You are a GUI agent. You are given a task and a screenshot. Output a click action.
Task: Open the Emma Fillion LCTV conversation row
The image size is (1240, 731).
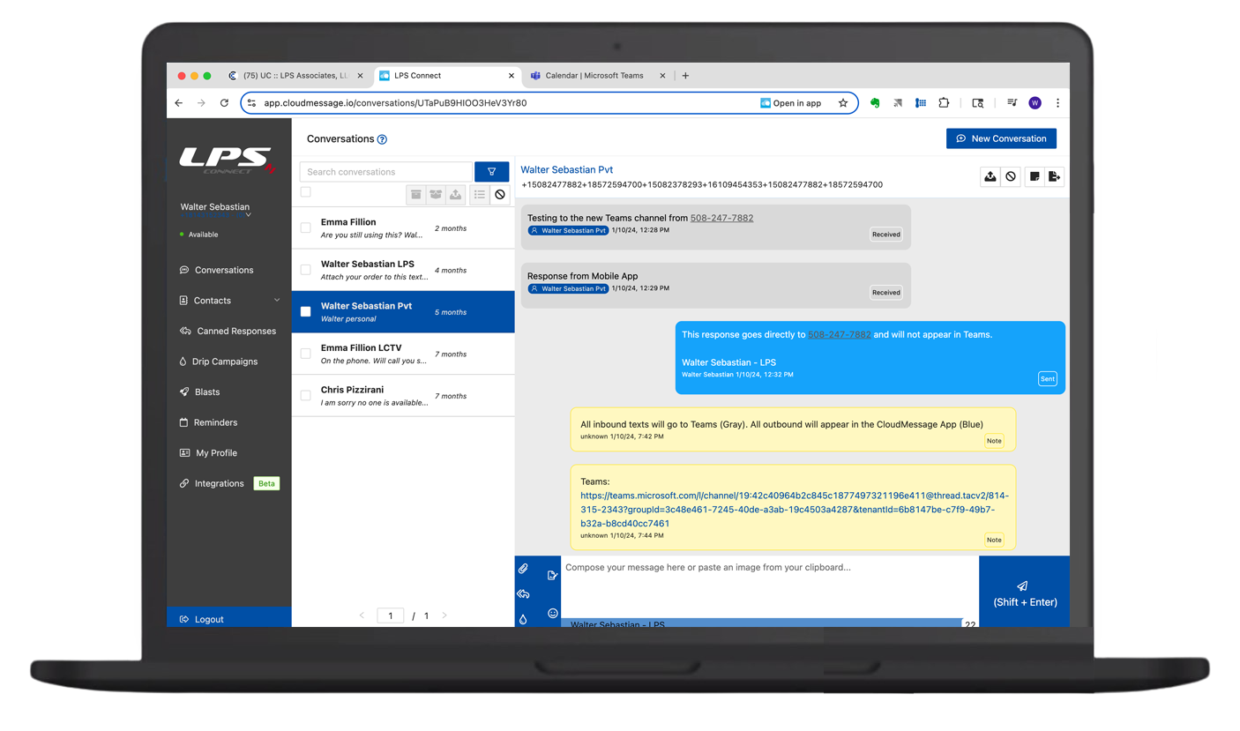click(403, 354)
